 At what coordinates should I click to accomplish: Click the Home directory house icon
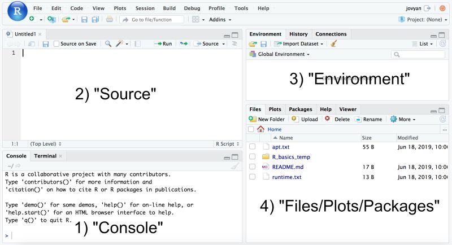(260, 129)
